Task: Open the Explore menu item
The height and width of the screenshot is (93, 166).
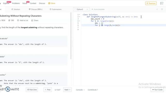Action: [x=6, y=3]
